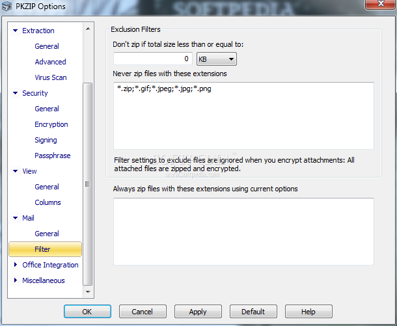Click the tree scrollbar up arrow

pos(88,29)
